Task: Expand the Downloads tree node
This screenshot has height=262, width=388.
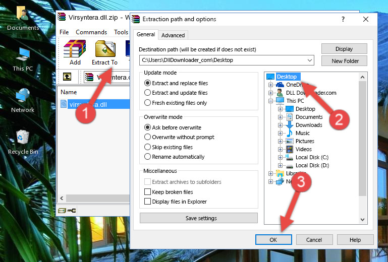Action: click(280, 125)
